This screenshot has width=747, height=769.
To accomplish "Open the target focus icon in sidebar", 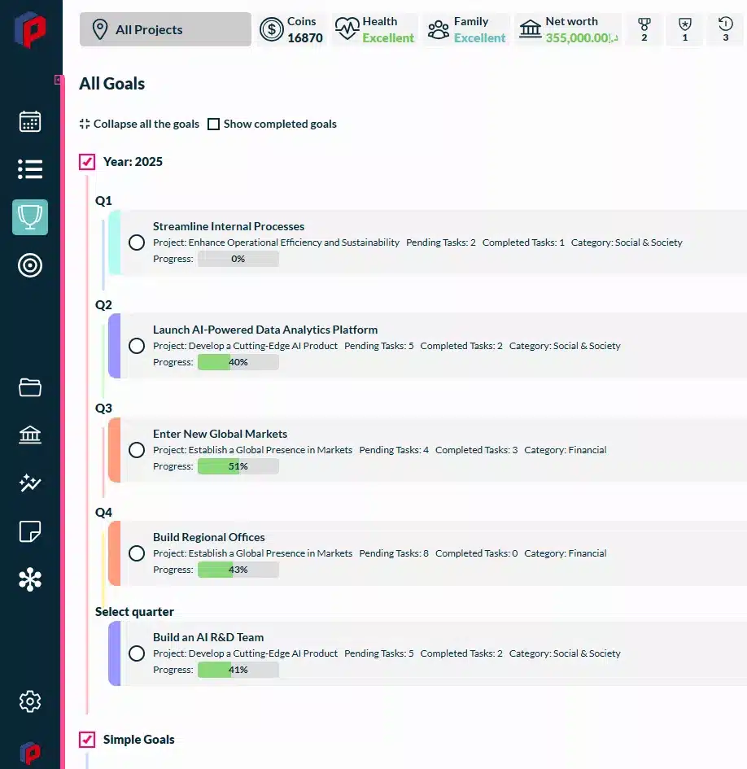I will pos(30,265).
